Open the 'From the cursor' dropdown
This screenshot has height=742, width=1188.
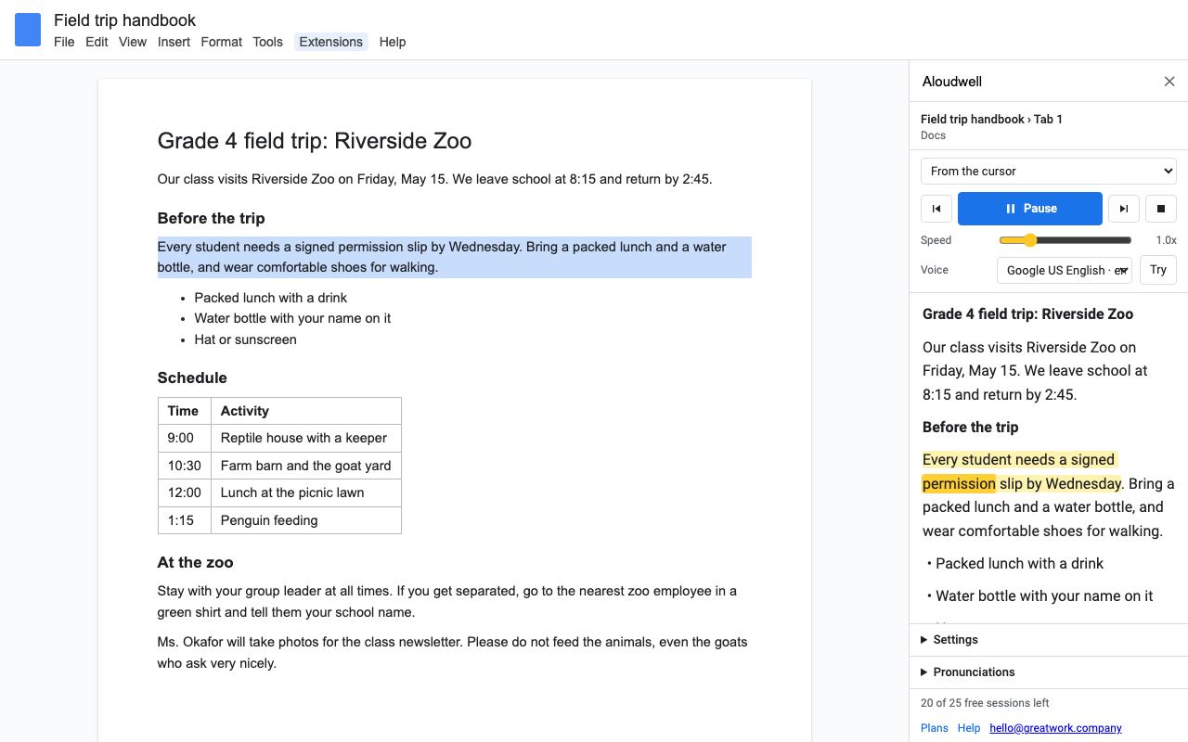[x=1049, y=172]
